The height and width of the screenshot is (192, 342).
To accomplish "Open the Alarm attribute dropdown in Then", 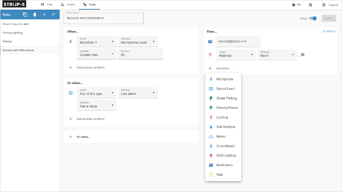I will coord(277,55).
